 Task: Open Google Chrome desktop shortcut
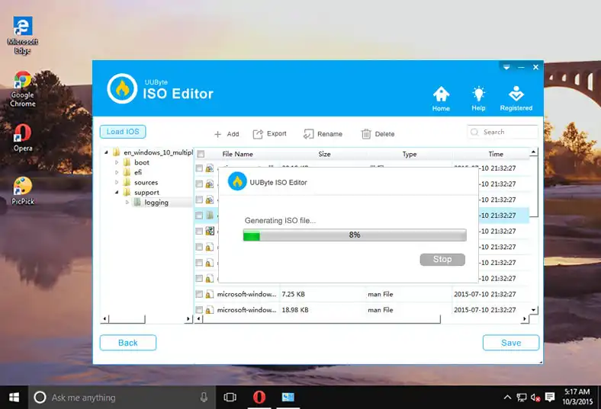click(23, 89)
